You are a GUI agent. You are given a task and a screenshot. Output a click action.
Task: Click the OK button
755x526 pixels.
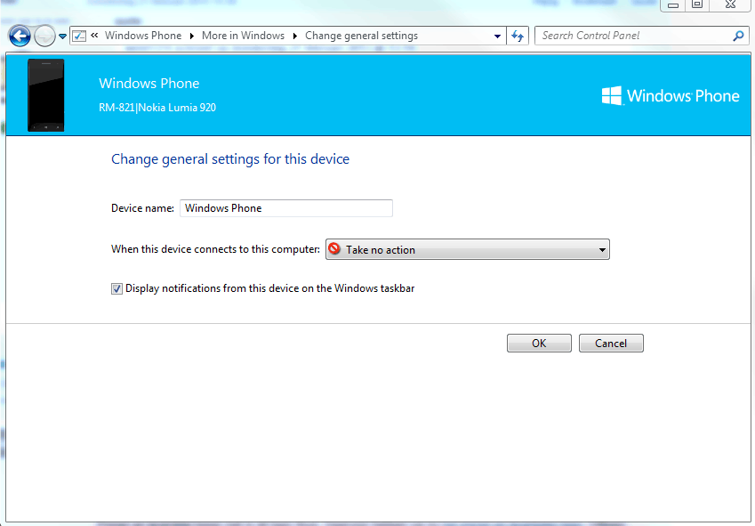point(539,343)
